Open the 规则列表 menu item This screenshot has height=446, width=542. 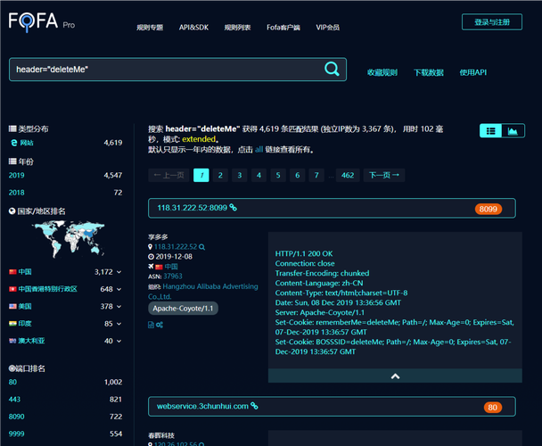(237, 28)
